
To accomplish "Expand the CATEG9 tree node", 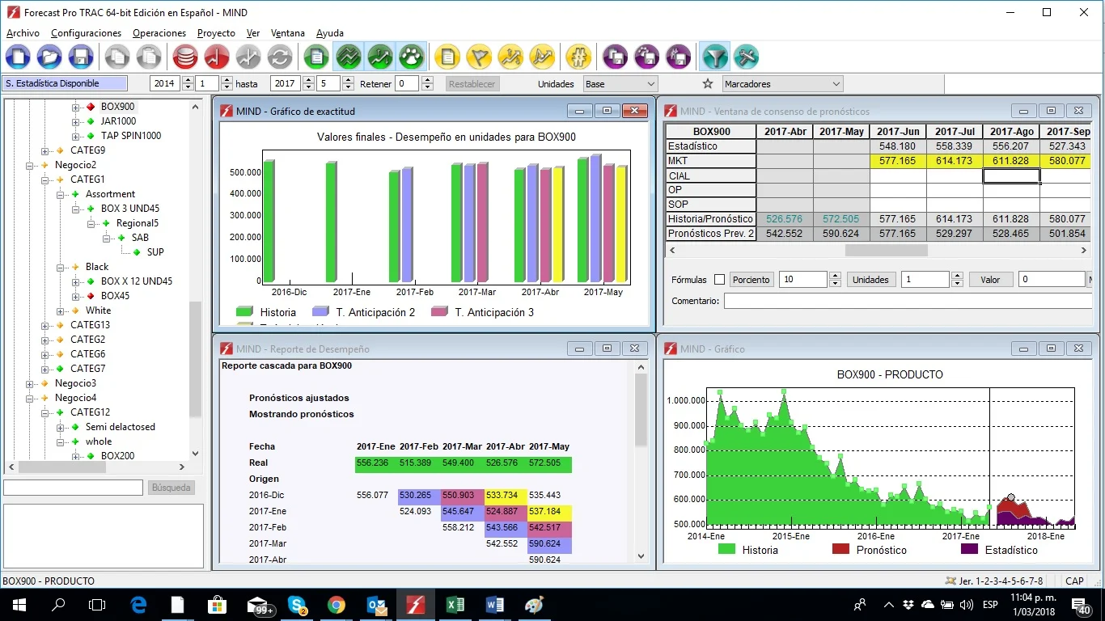I will (x=46, y=150).
